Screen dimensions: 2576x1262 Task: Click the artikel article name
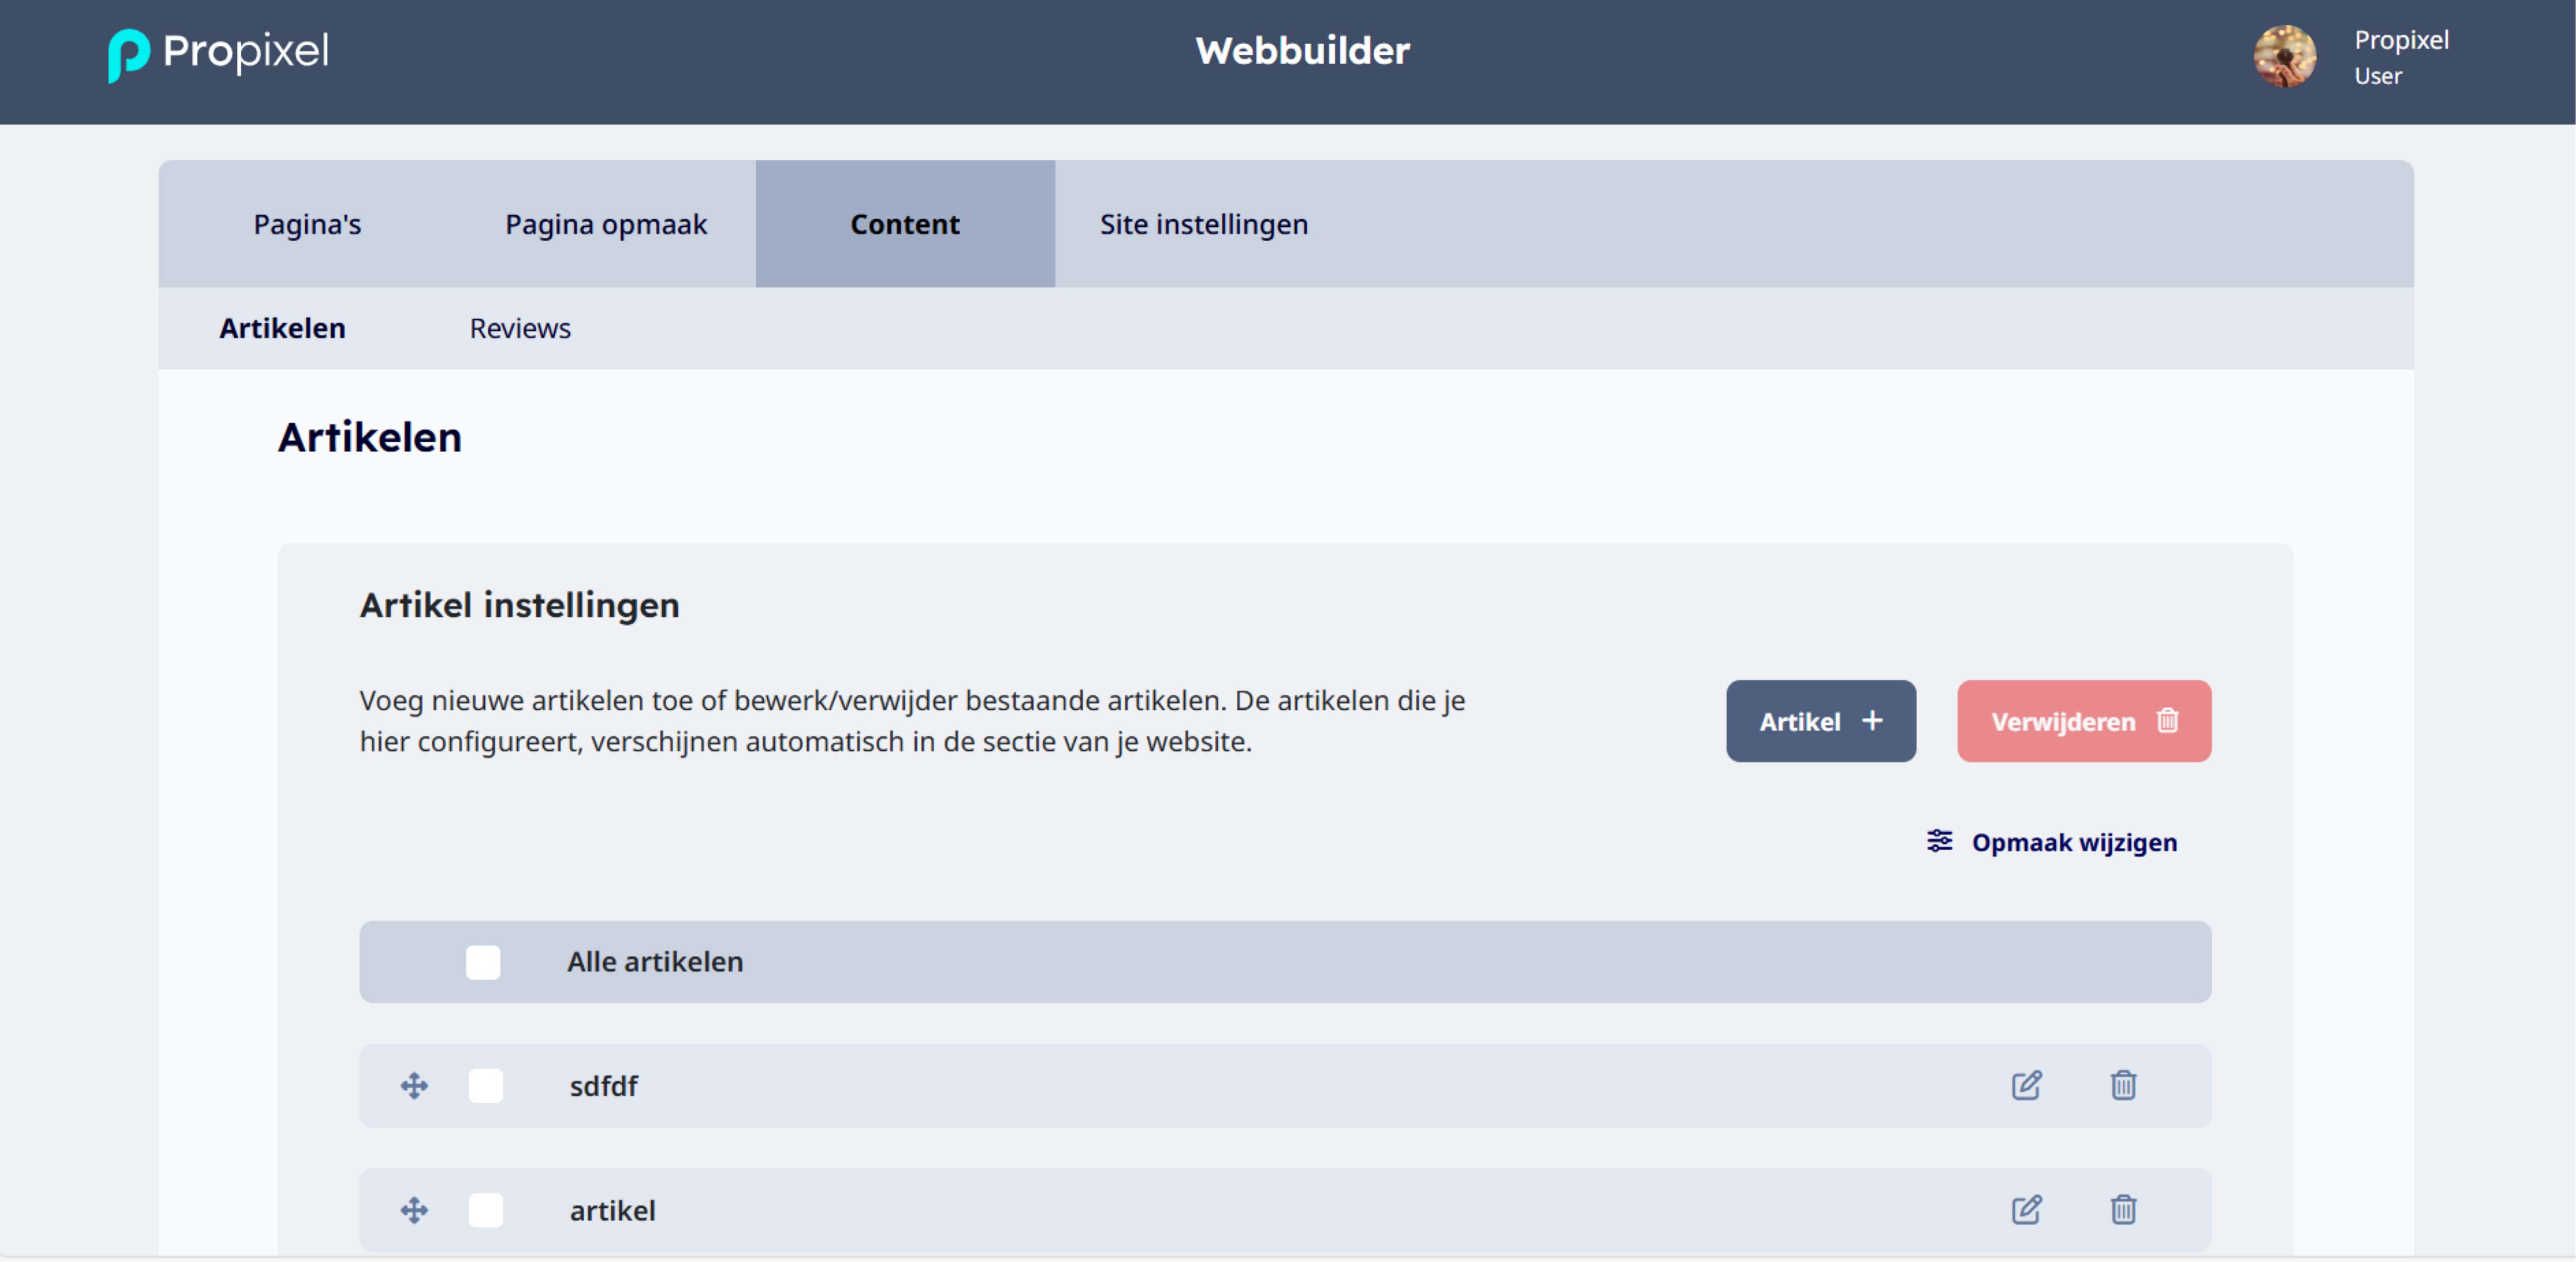click(612, 1210)
